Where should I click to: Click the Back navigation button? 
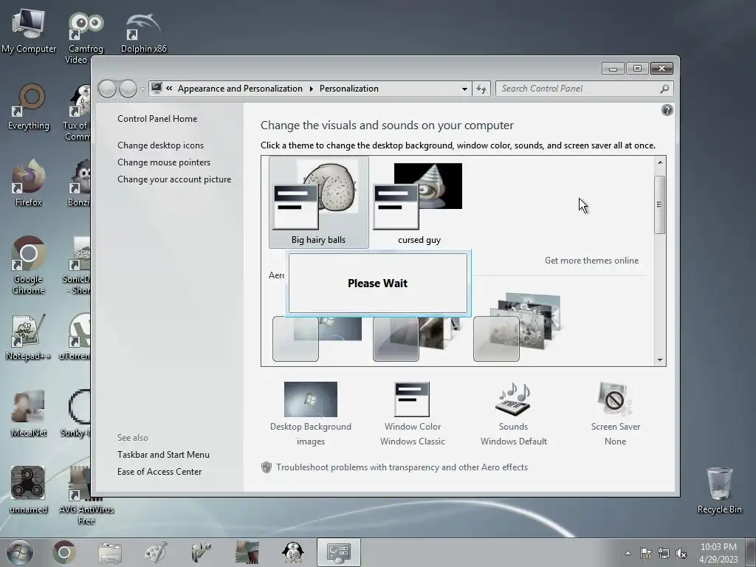107,89
